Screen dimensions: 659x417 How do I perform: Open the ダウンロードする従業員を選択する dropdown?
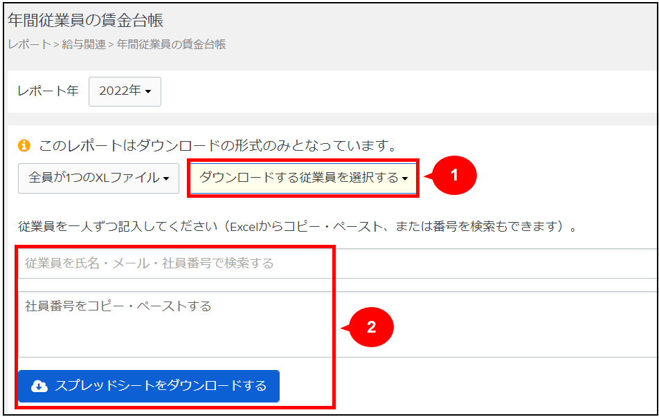pyautogui.click(x=303, y=178)
